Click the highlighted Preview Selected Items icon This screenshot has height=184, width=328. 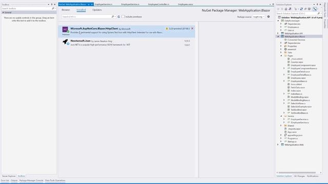pyautogui.click(x=315, y=9)
